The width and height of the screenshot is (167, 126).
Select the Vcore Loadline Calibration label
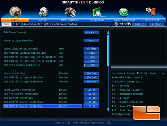(x=21, y=49)
